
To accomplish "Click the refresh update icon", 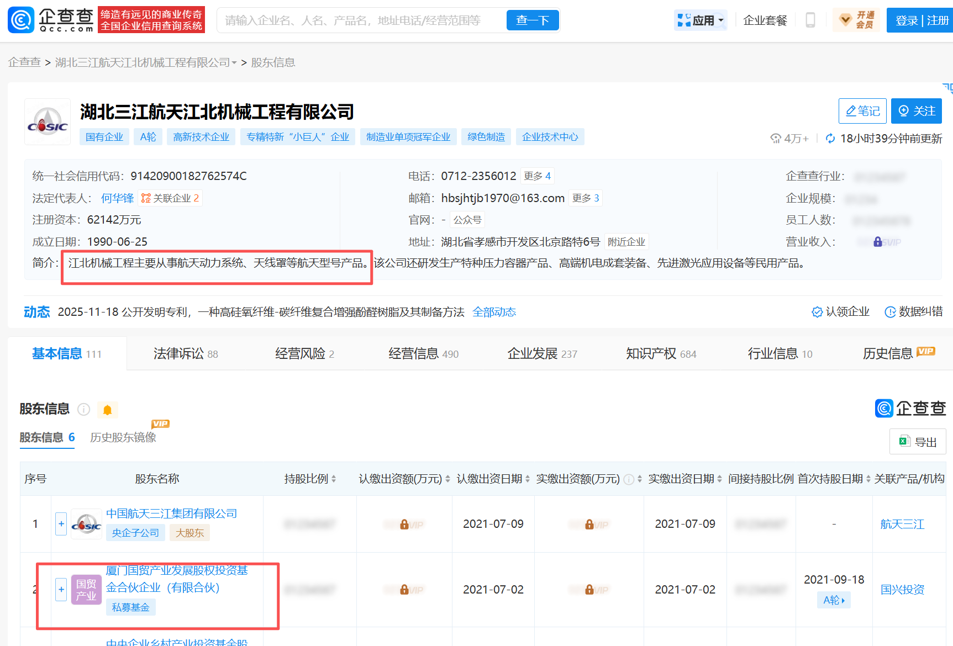I will tap(830, 139).
